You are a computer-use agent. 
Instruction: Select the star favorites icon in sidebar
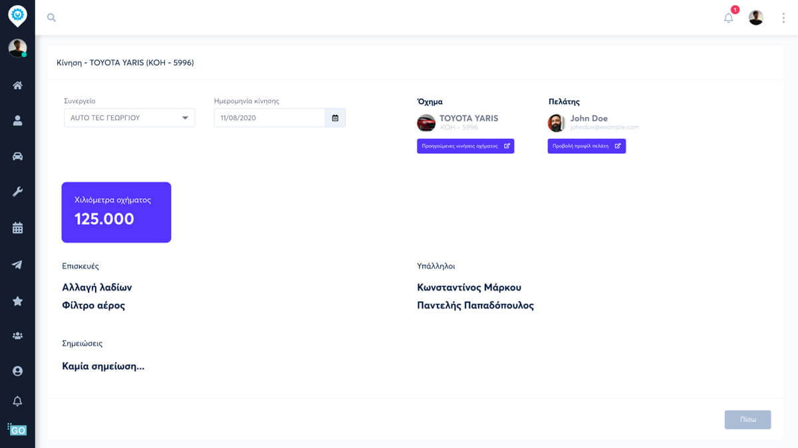[x=17, y=301]
